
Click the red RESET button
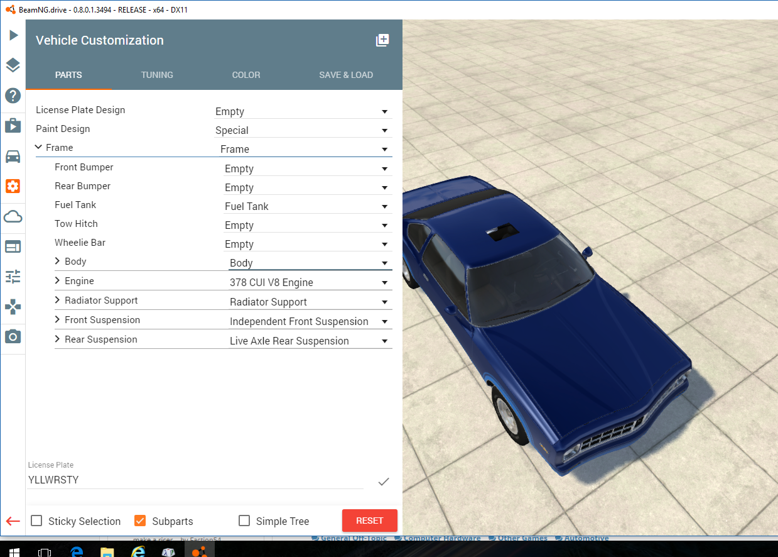tap(370, 521)
